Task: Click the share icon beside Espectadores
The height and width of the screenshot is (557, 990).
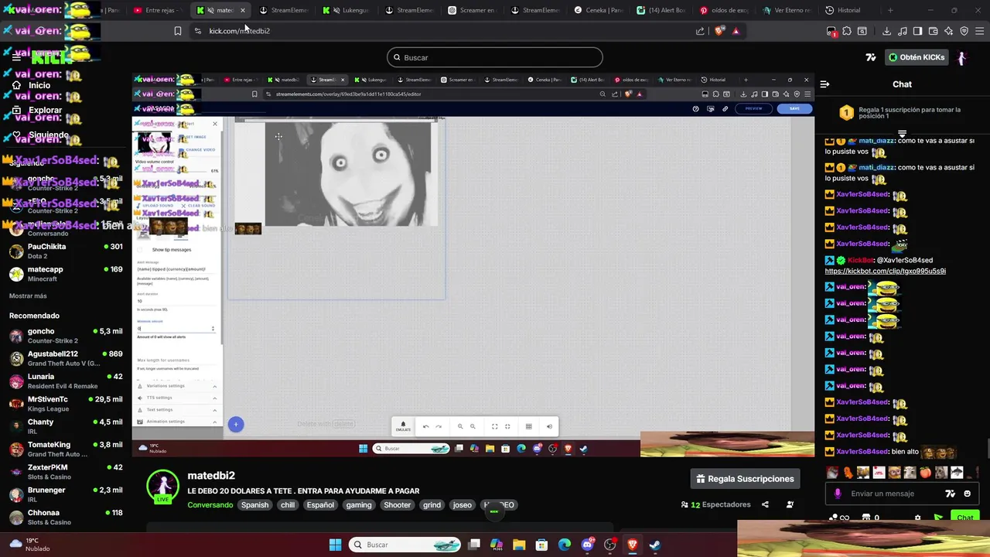Action: click(765, 504)
